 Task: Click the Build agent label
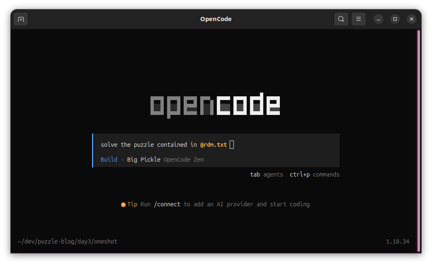[x=109, y=160]
